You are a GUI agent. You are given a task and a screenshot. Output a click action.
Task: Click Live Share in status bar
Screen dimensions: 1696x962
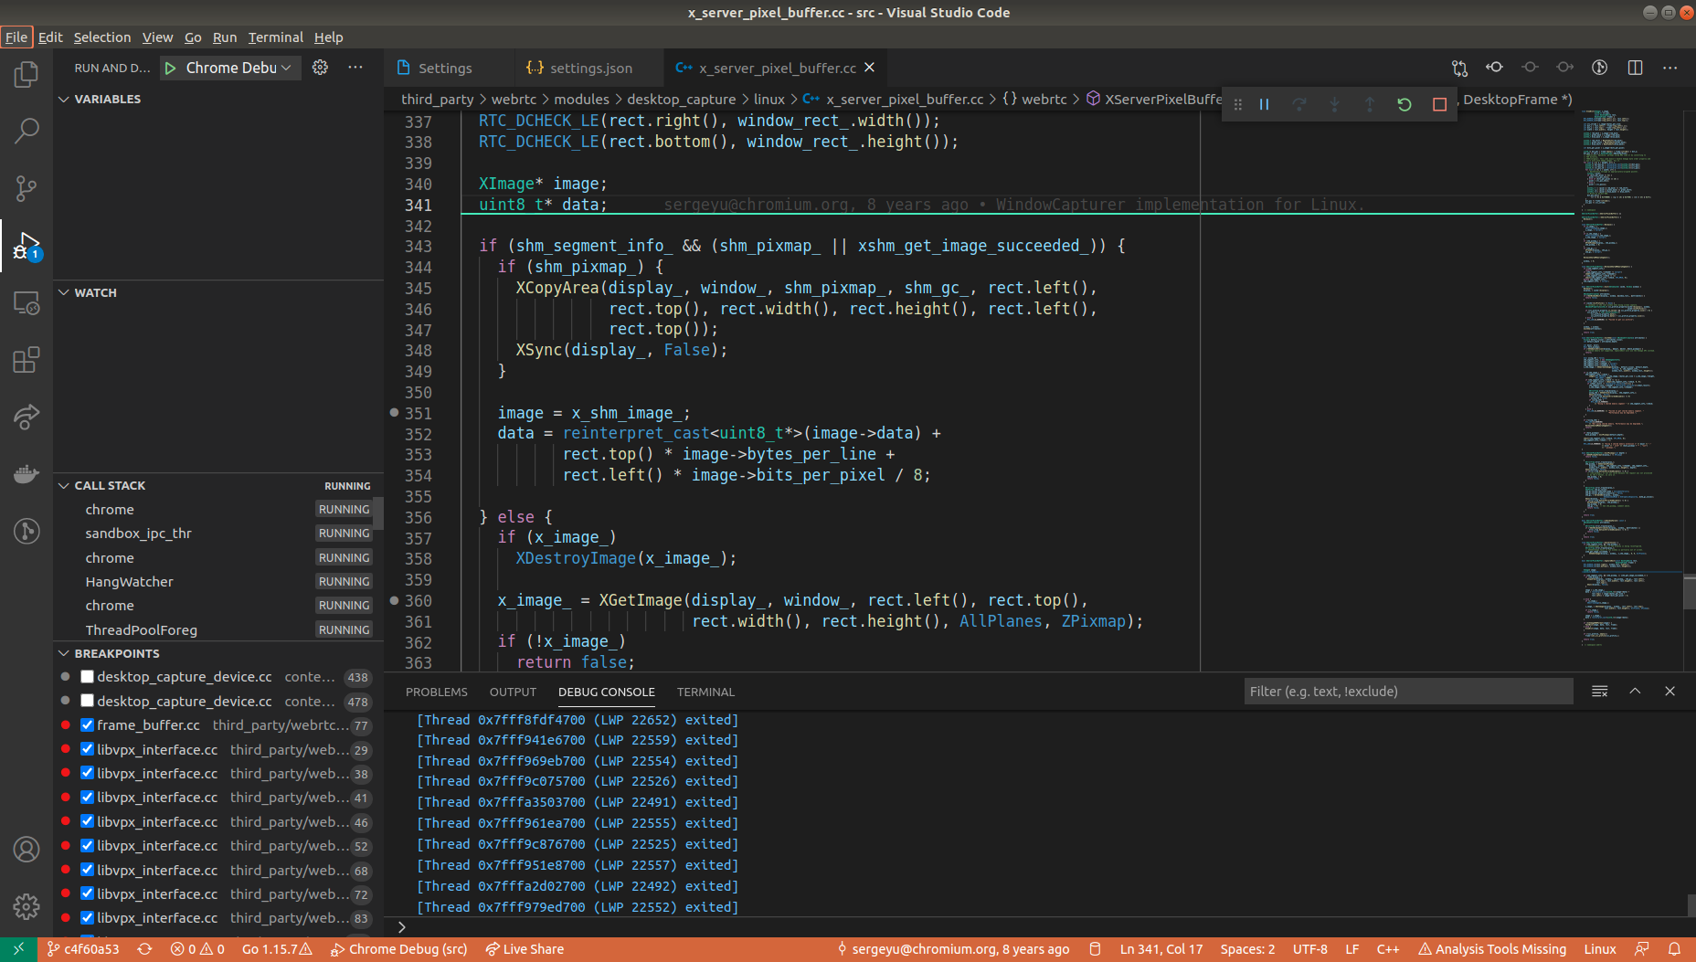click(525, 949)
